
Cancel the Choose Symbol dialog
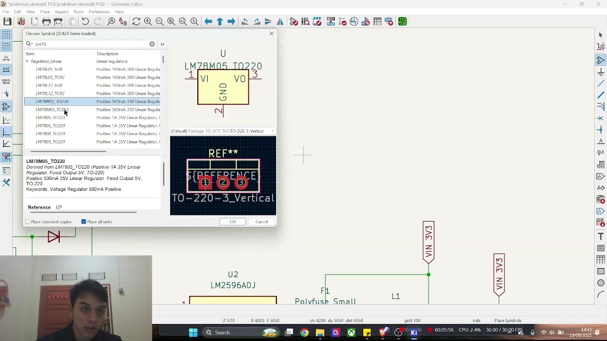click(x=262, y=222)
